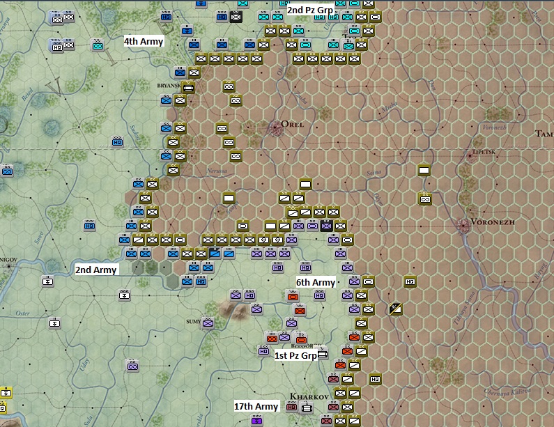The image size is (554, 427).
Task: Click the white supply counter near the Oster river
Action: click(x=54, y=323)
